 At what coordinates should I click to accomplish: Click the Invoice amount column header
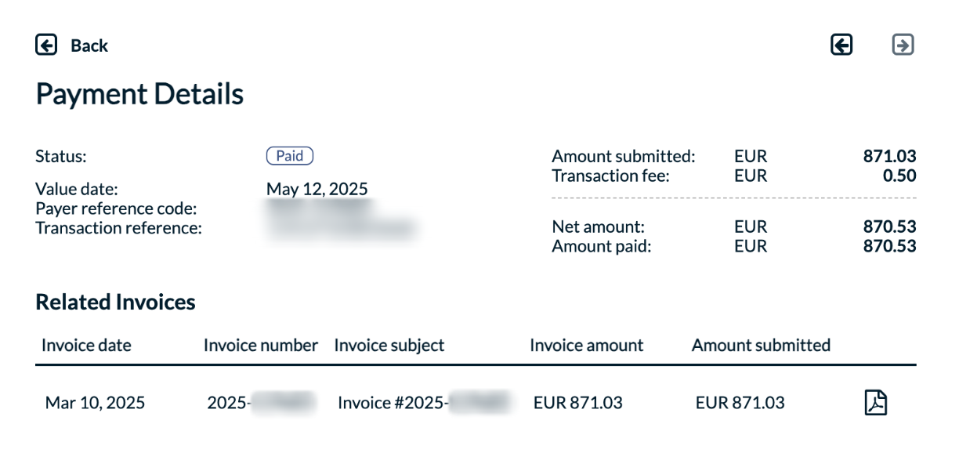pyautogui.click(x=586, y=345)
